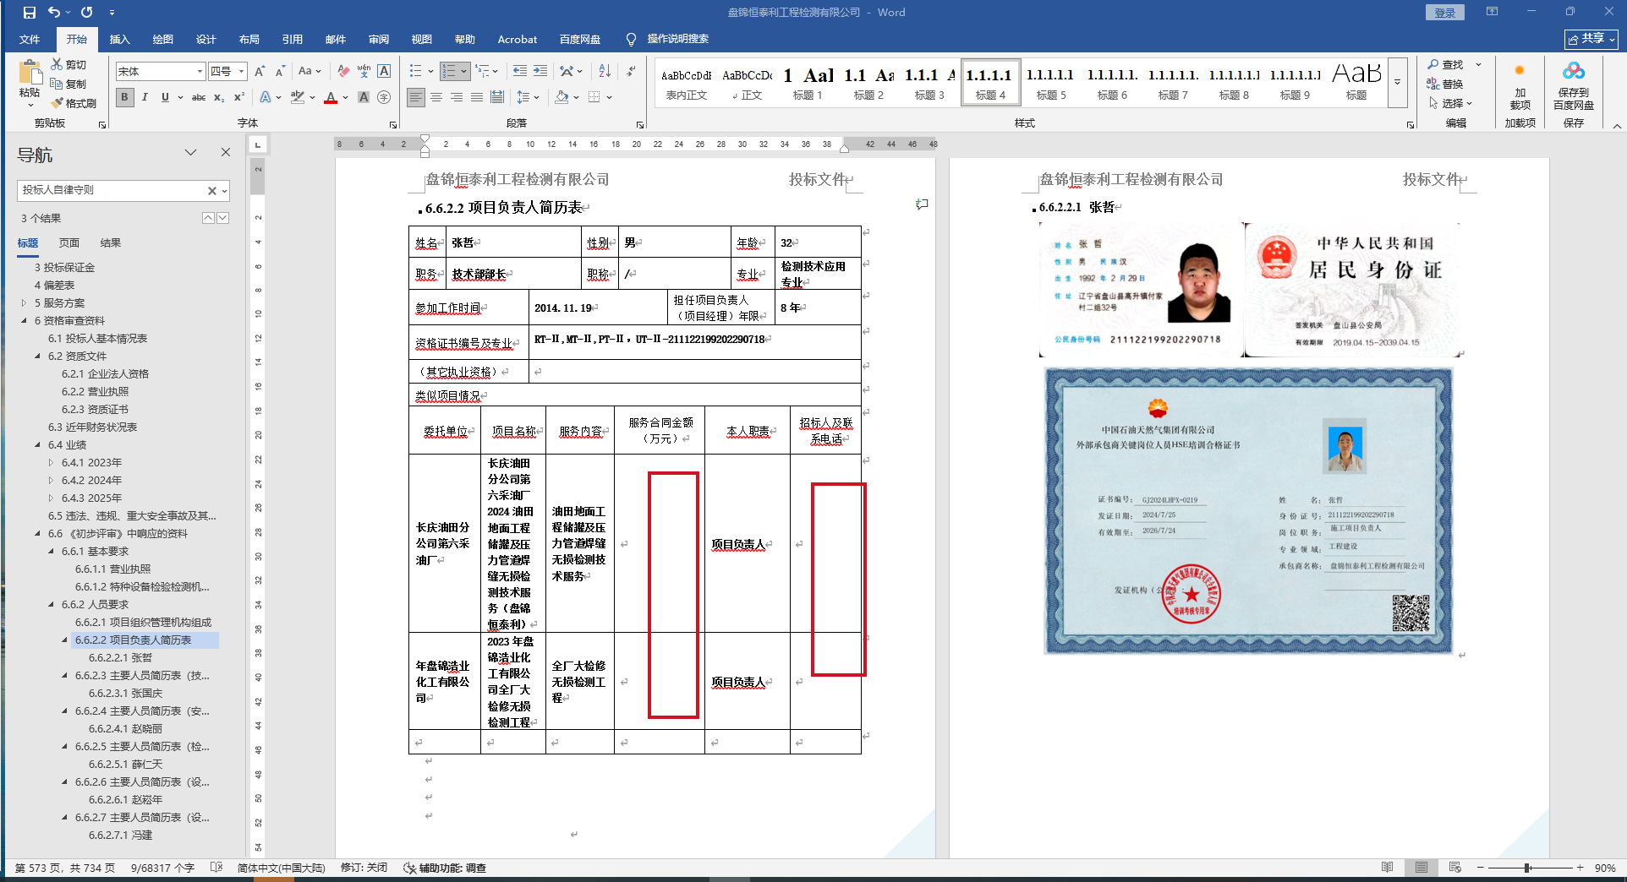Activate the 格式刷 format painter
Screen dimensions: 1627x882
[74, 103]
